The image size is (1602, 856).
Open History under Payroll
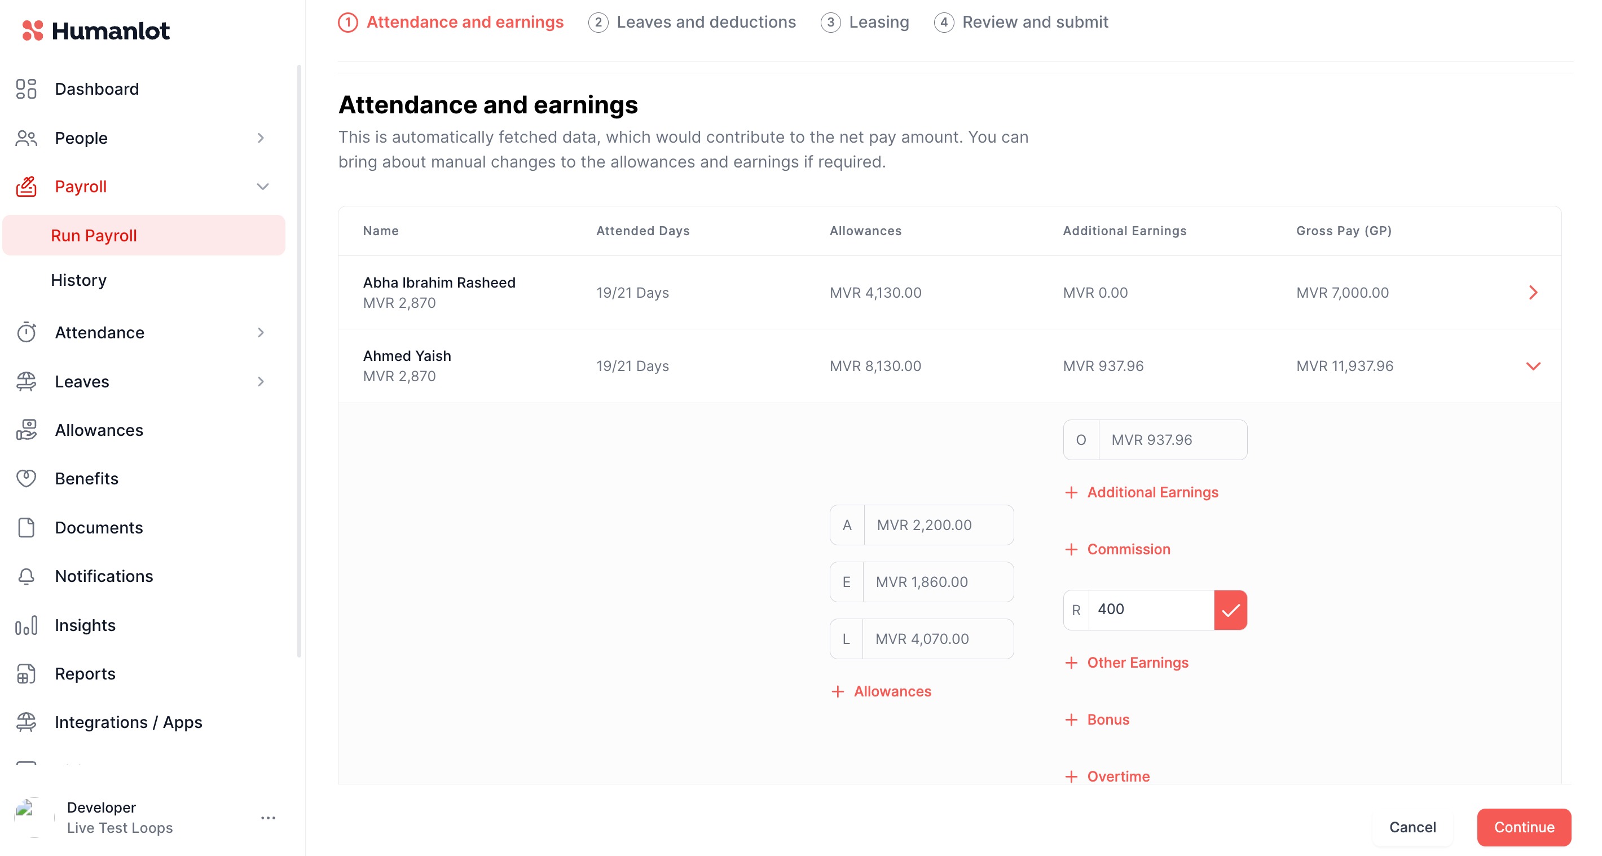pos(79,280)
